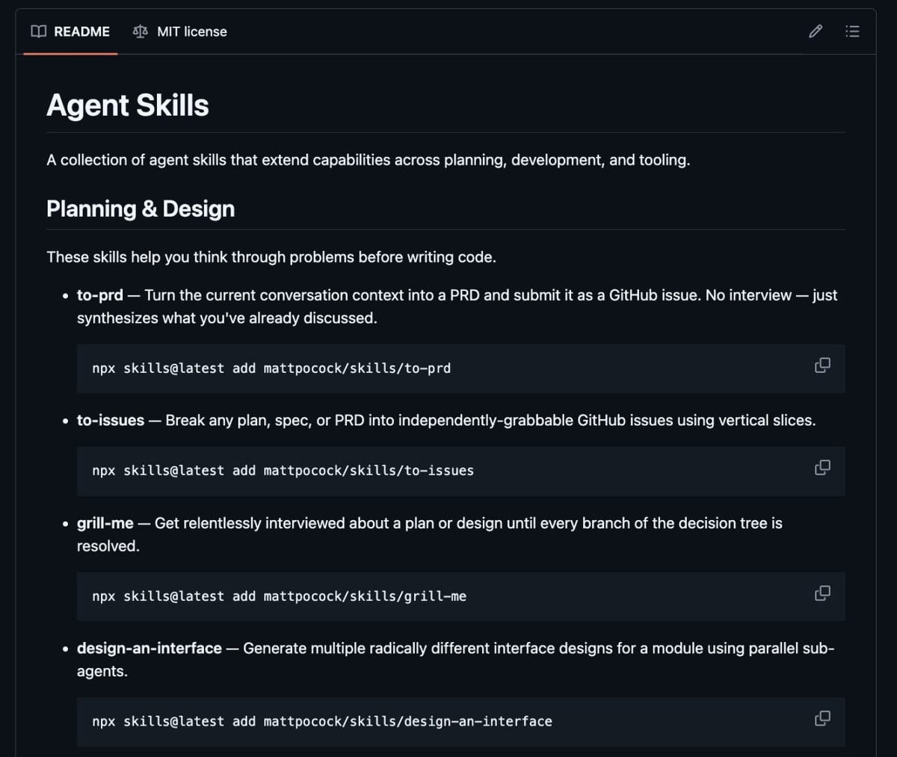
Task: Click the bold to-issues skill name
Action: tap(111, 421)
